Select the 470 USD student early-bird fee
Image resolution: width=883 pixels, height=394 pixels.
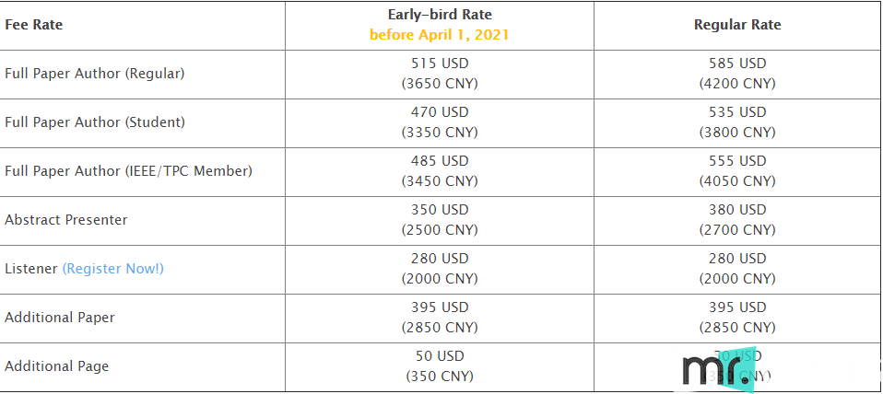[440, 112]
